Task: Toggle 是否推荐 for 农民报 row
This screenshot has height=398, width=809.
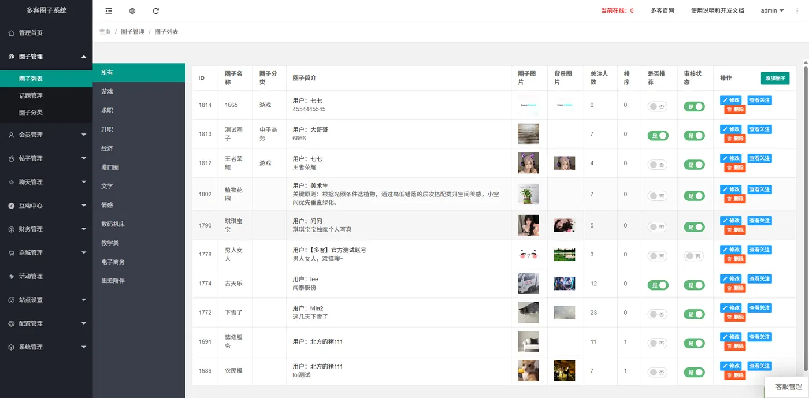Action: tap(658, 372)
